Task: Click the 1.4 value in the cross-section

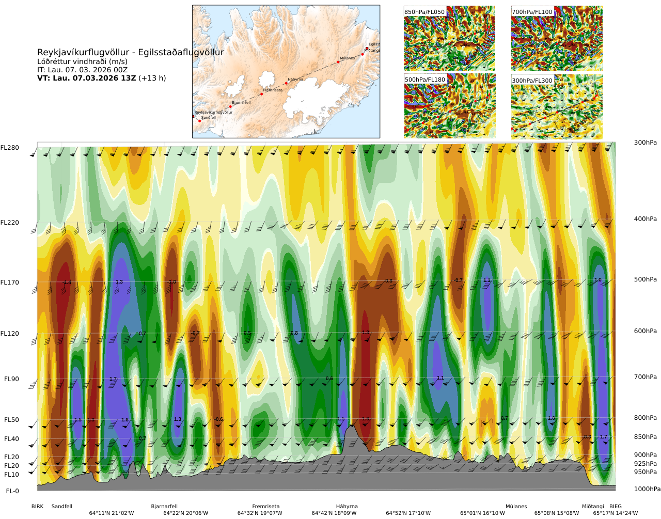Action: tap(68, 283)
